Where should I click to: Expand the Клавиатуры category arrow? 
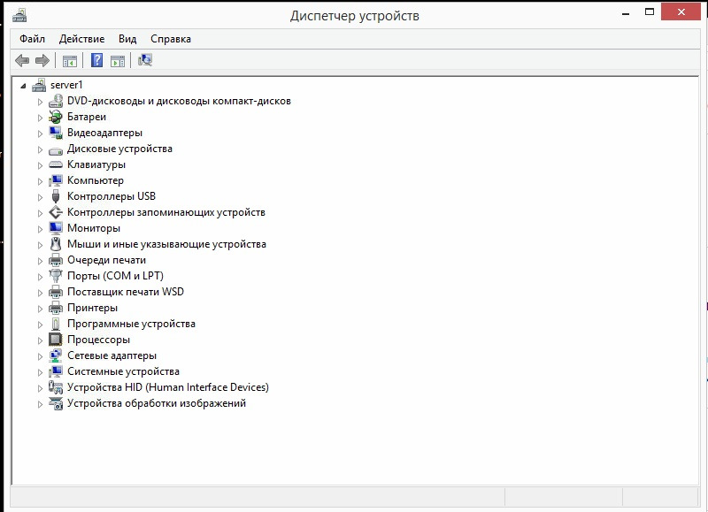[x=40, y=165]
